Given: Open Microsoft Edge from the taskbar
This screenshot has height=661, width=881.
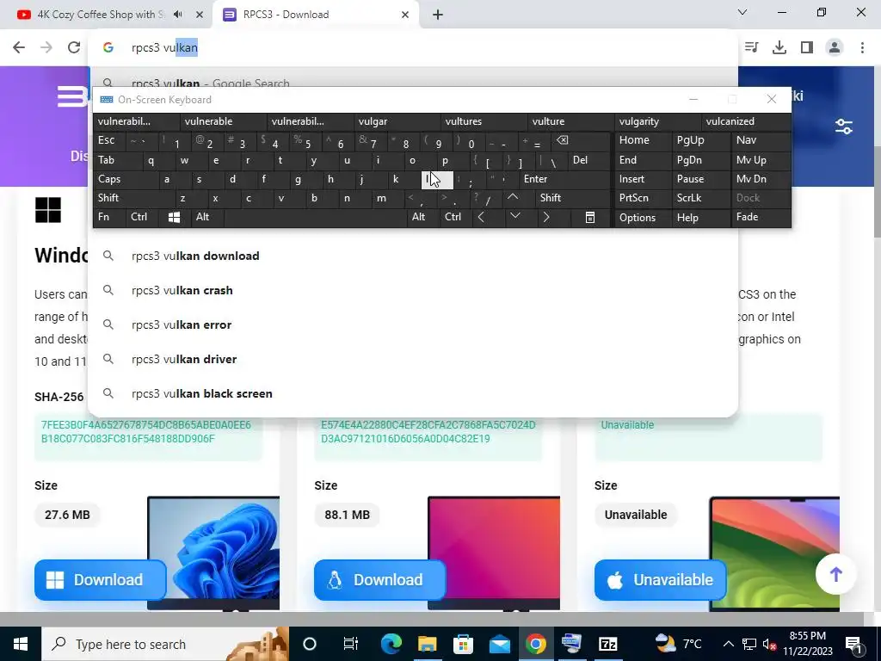Looking at the screenshot, I should point(391,644).
